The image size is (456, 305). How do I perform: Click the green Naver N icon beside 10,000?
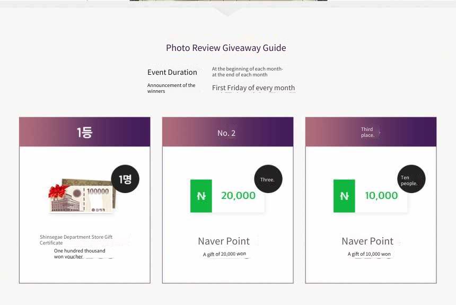(344, 196)
